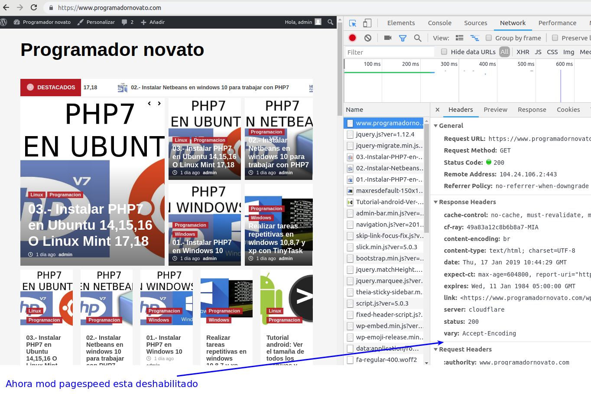Open the Performance tab
Image resolution: width=591 pixels, height=394 pixels.
pos(557,23)
